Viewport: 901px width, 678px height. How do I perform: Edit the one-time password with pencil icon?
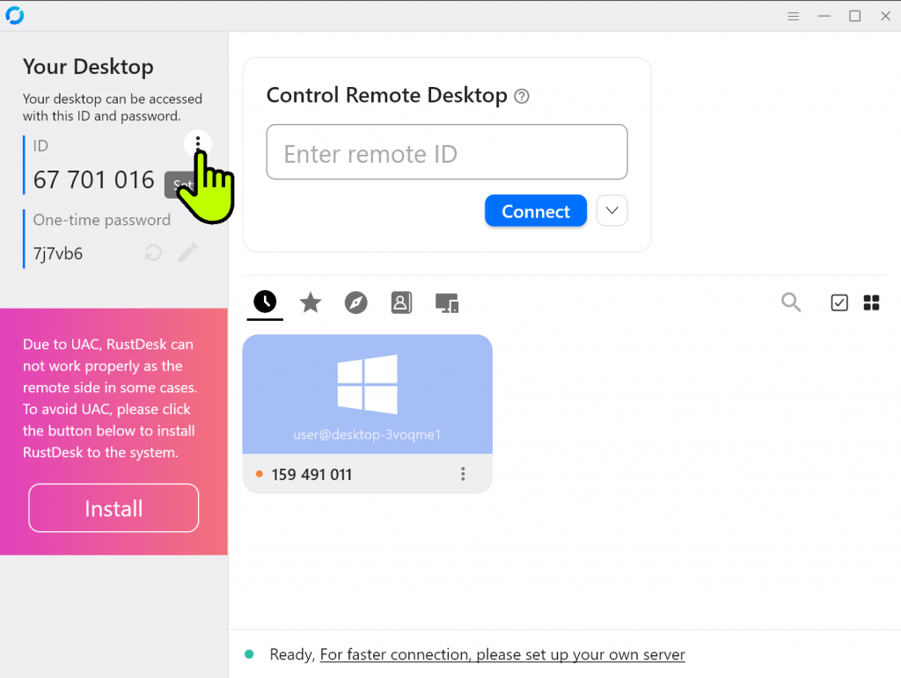[187, 253]
